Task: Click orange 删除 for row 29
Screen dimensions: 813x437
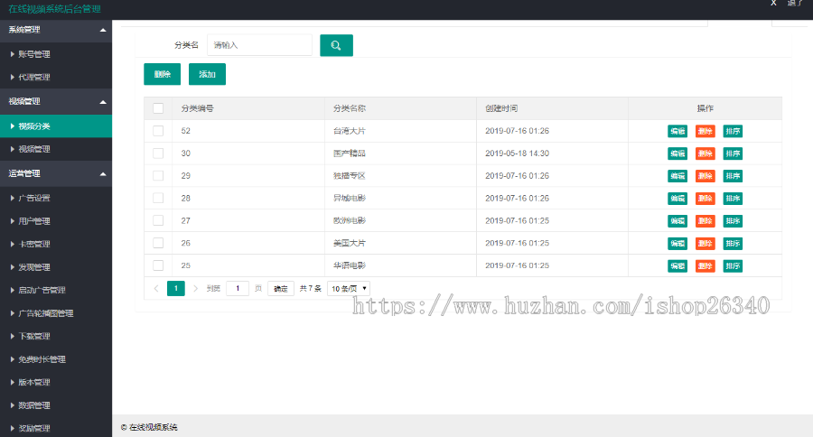Action: pyautogui.click(x=705, y=176)
